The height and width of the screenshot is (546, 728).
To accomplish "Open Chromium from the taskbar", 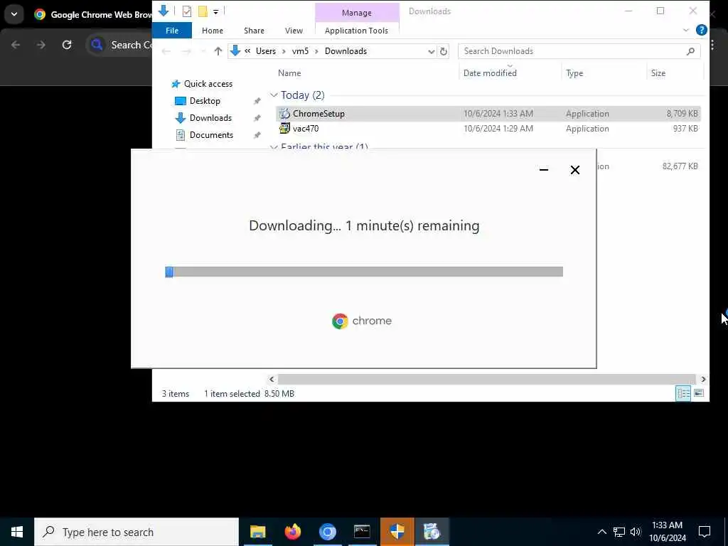I will (x=327, y=532).
